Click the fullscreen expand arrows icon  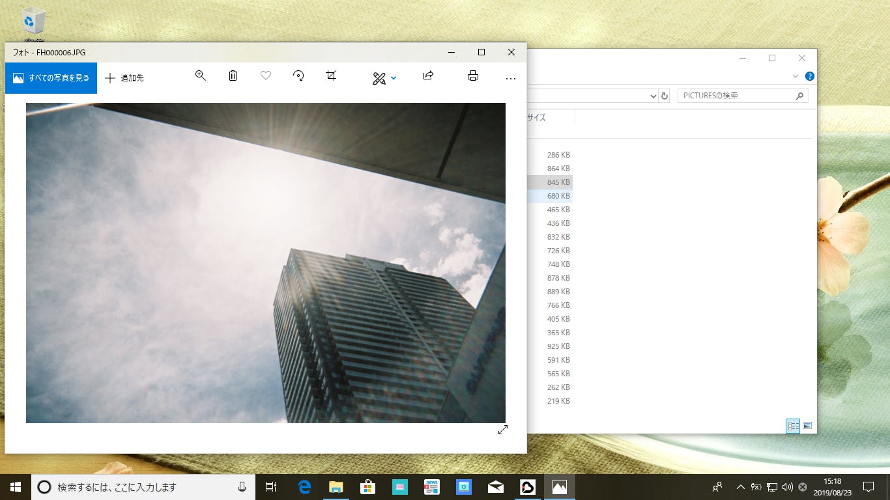pos(502,430)
